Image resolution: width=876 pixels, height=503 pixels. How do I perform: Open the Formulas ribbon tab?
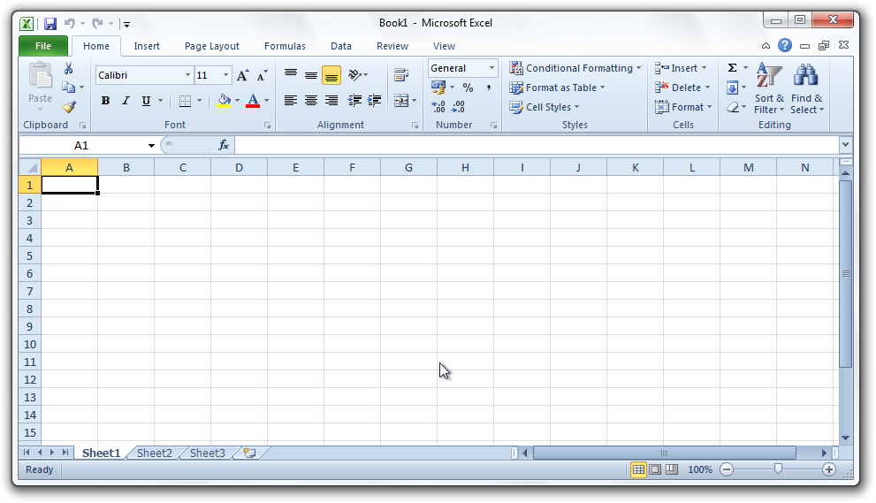285,46
